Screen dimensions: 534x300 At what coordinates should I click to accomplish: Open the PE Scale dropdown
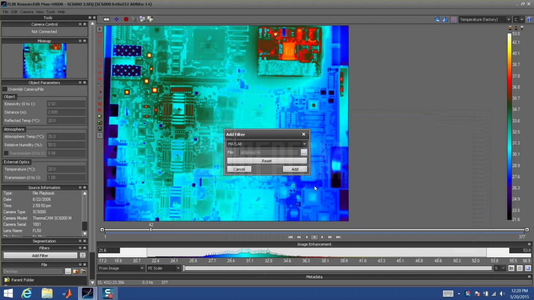coord(164,268)
